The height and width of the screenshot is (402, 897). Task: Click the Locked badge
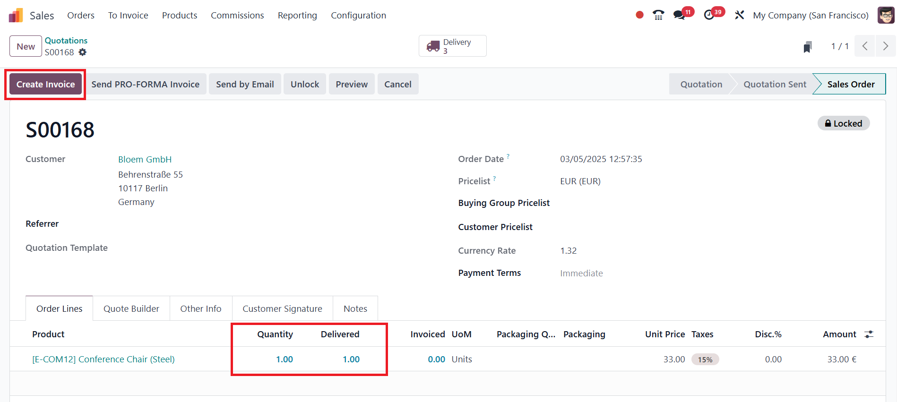point(844,123)
